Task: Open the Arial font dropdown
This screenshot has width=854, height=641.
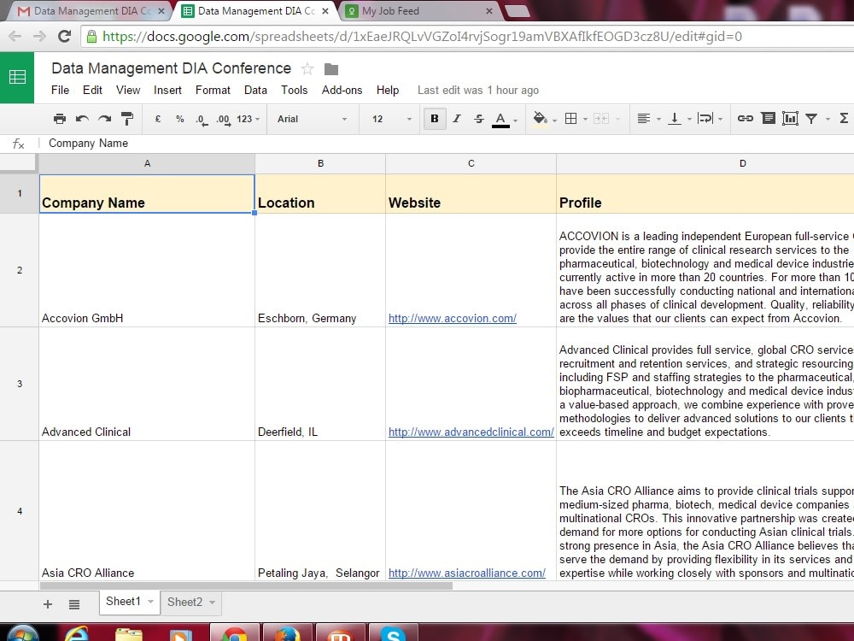Action: pyautogui.click(x=312, y=119)
